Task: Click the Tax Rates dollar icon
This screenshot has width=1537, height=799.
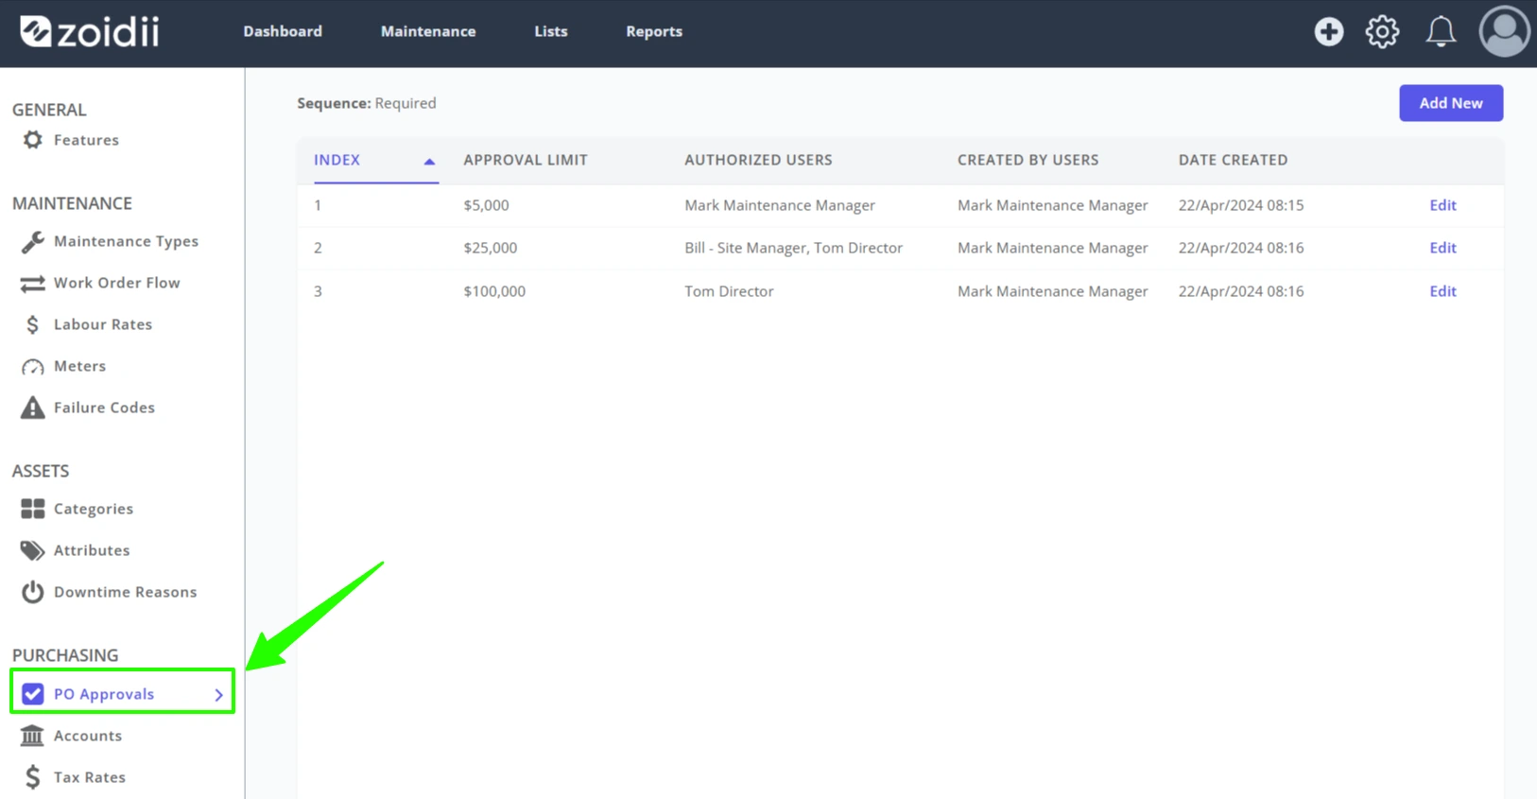Action: 33,777
